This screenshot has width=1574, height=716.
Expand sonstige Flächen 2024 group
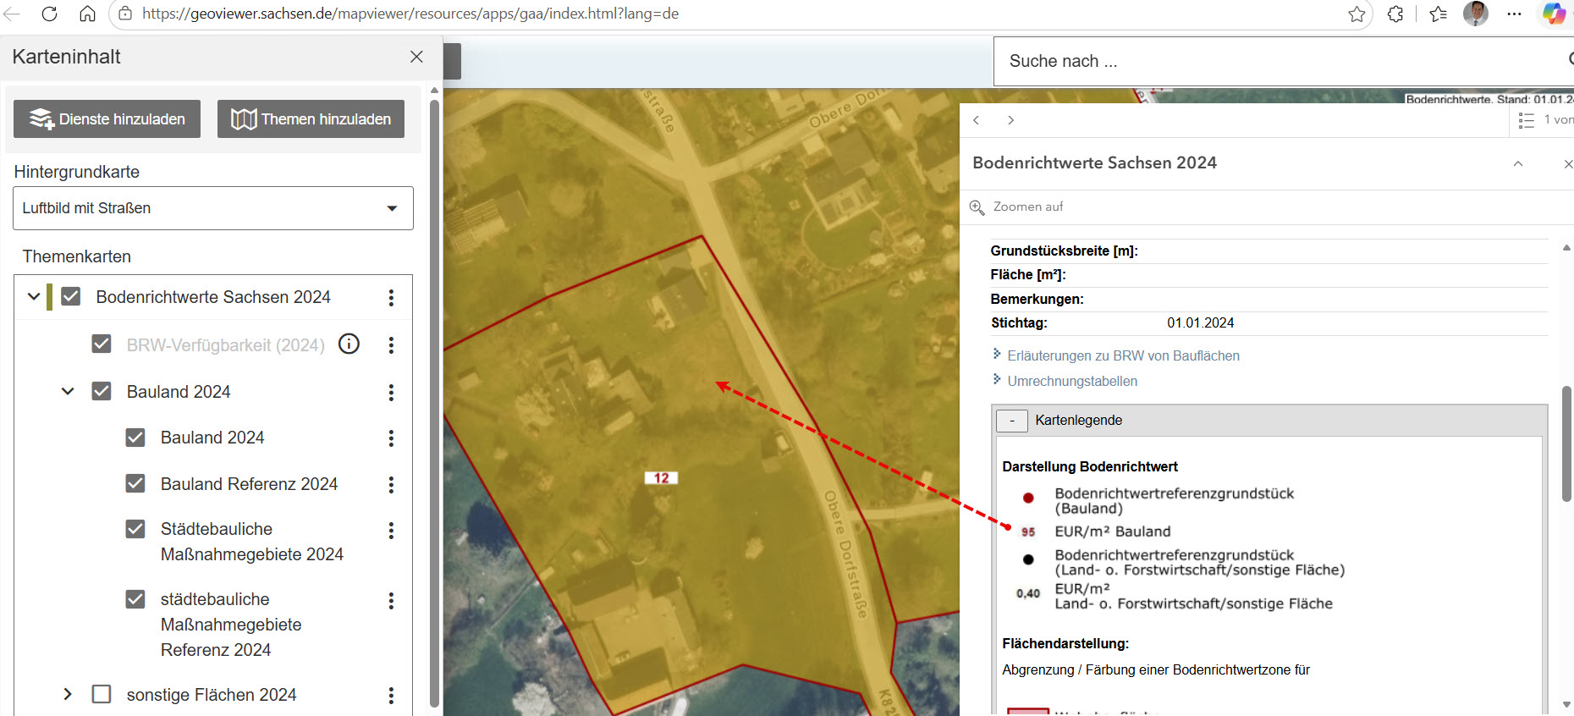(x=68, y=694)
